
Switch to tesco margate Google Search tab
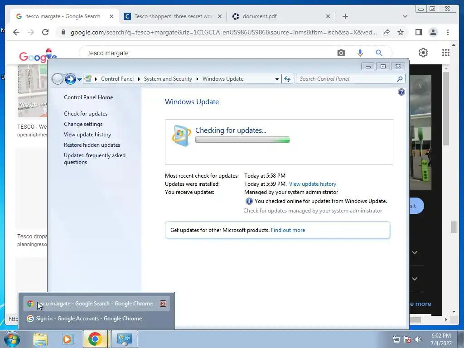point(64,16)
